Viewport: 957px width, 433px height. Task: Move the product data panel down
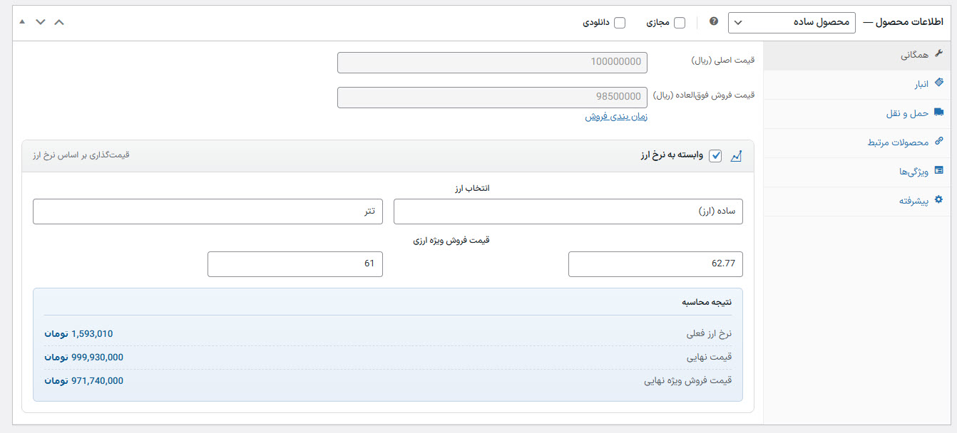[41, 22]
